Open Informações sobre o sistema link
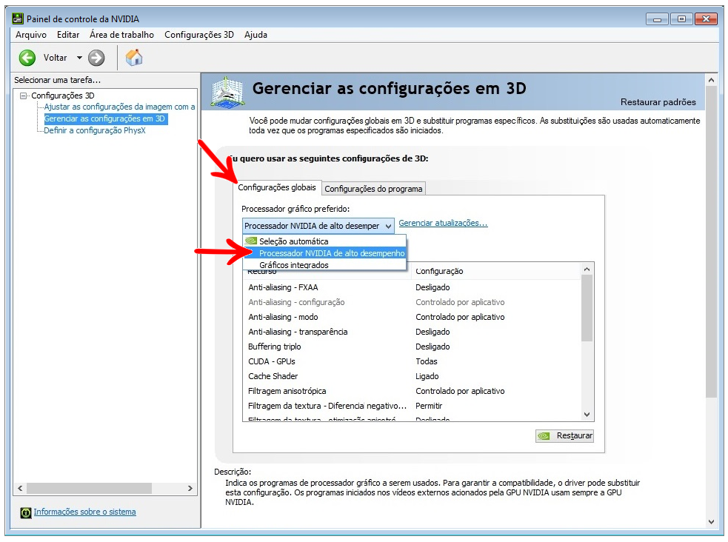728x542 pixels. pos(85,512)
